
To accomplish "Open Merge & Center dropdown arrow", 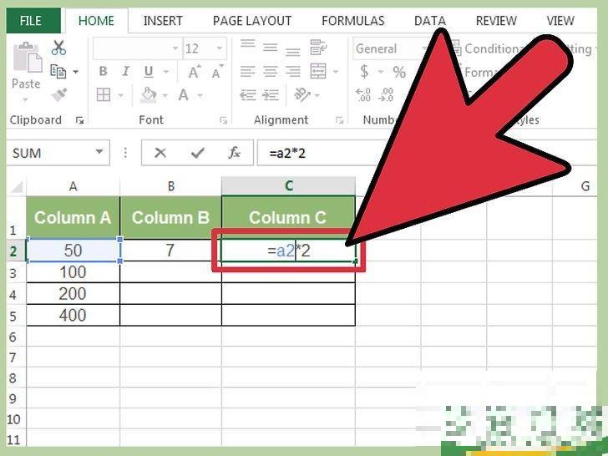I will point(336,72).
